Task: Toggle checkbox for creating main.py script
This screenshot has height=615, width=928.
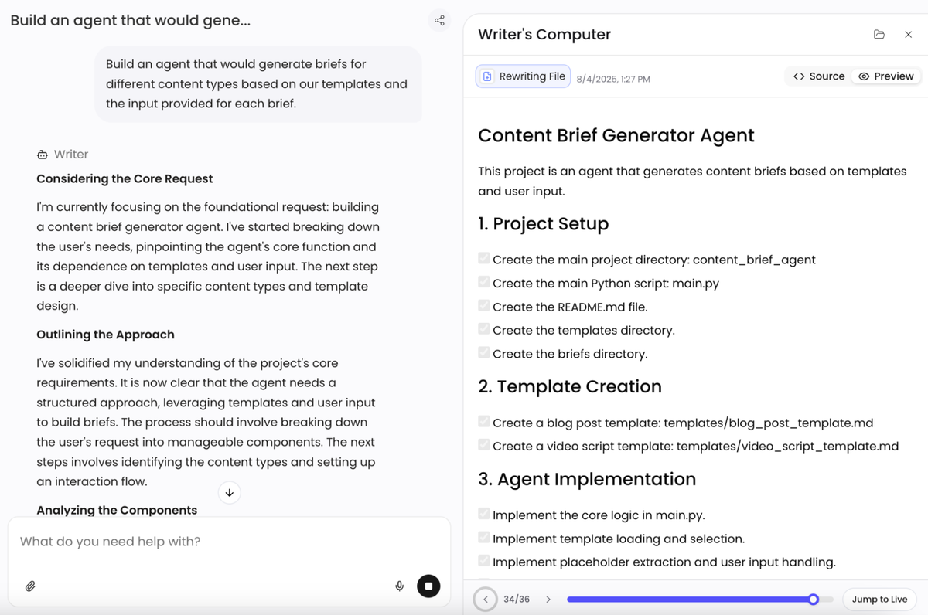Action: point(484,283)
